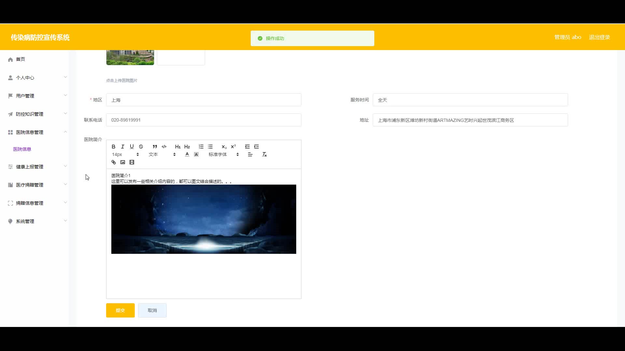The height and width of the screenshot is (351, 625).
Task: Focus the 联系电话 input field
Action: tap(203, 120)
